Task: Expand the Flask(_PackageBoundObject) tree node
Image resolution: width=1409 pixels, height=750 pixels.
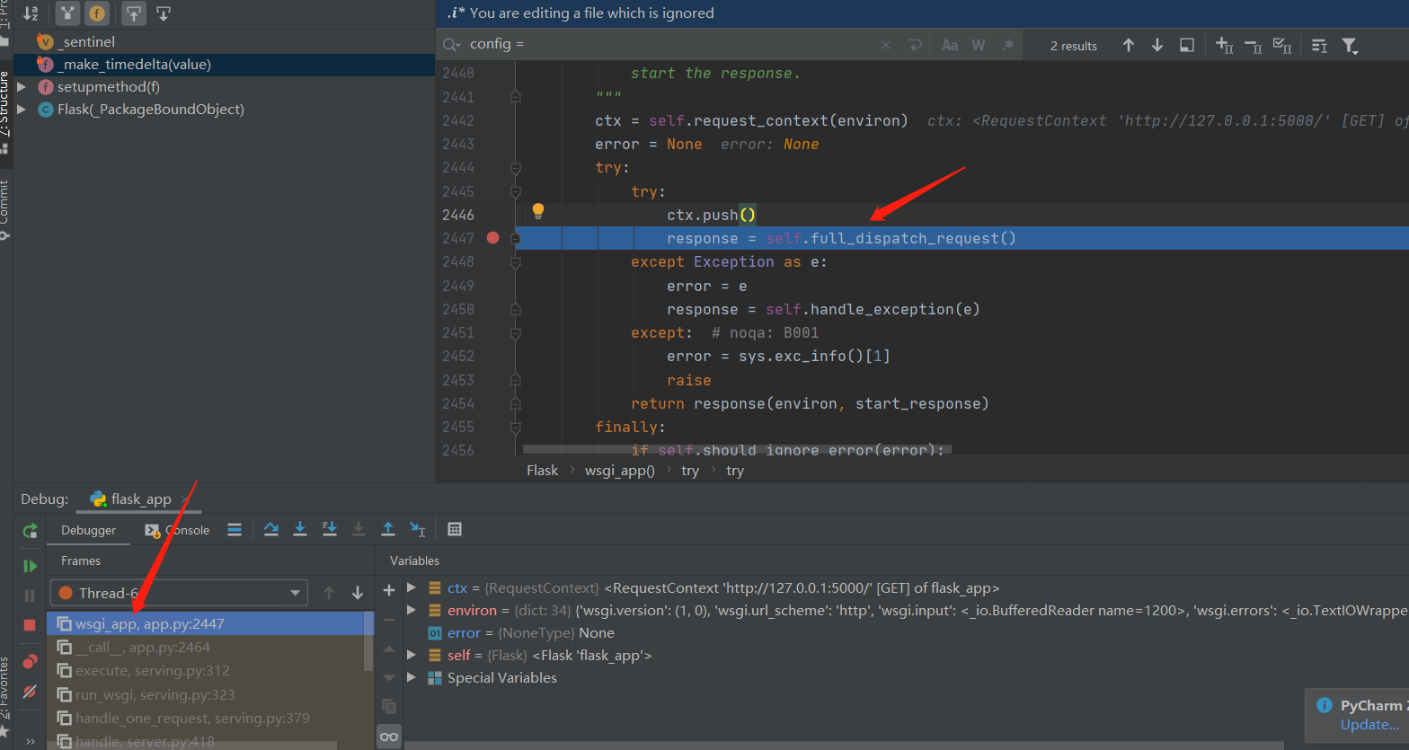Action: pyautogui.click(x=22, y=110)
